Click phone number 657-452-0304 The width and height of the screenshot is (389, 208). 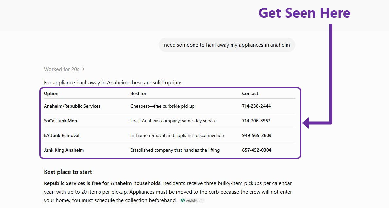point(256,150)
